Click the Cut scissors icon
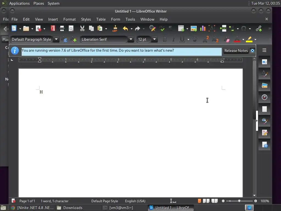Image resolution: width=281 pixels, height=211 pixels. [x=82, y=28]
